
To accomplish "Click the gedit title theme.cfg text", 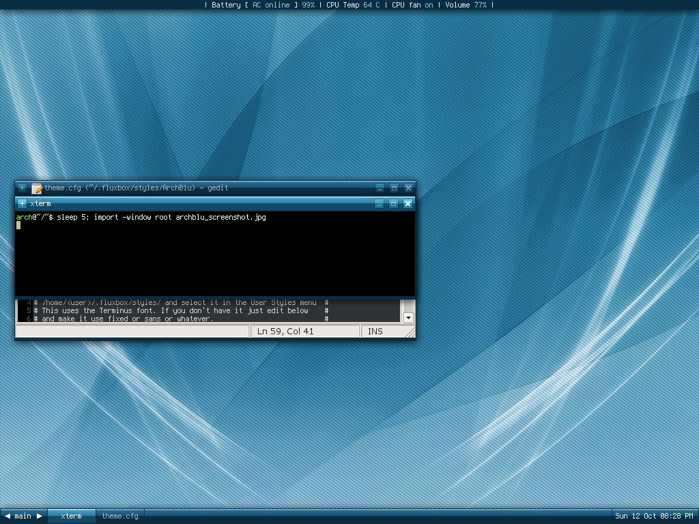I will tap(136, 188).
